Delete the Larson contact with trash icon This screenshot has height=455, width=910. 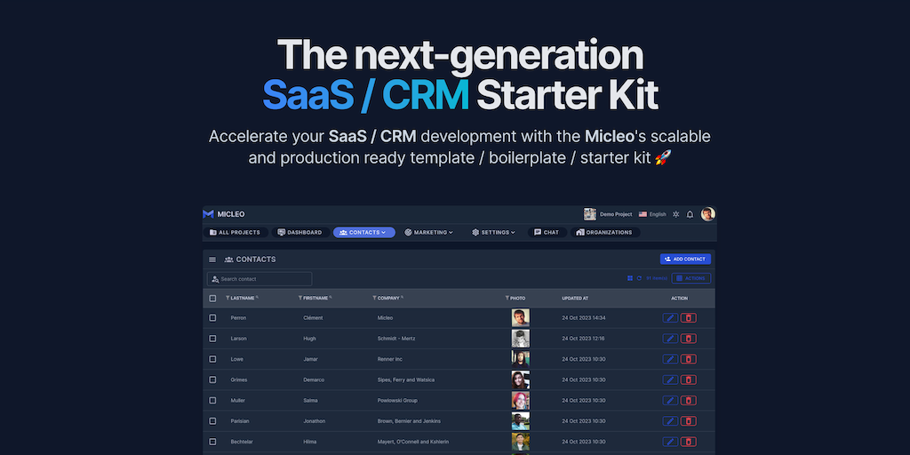[689, 339]
